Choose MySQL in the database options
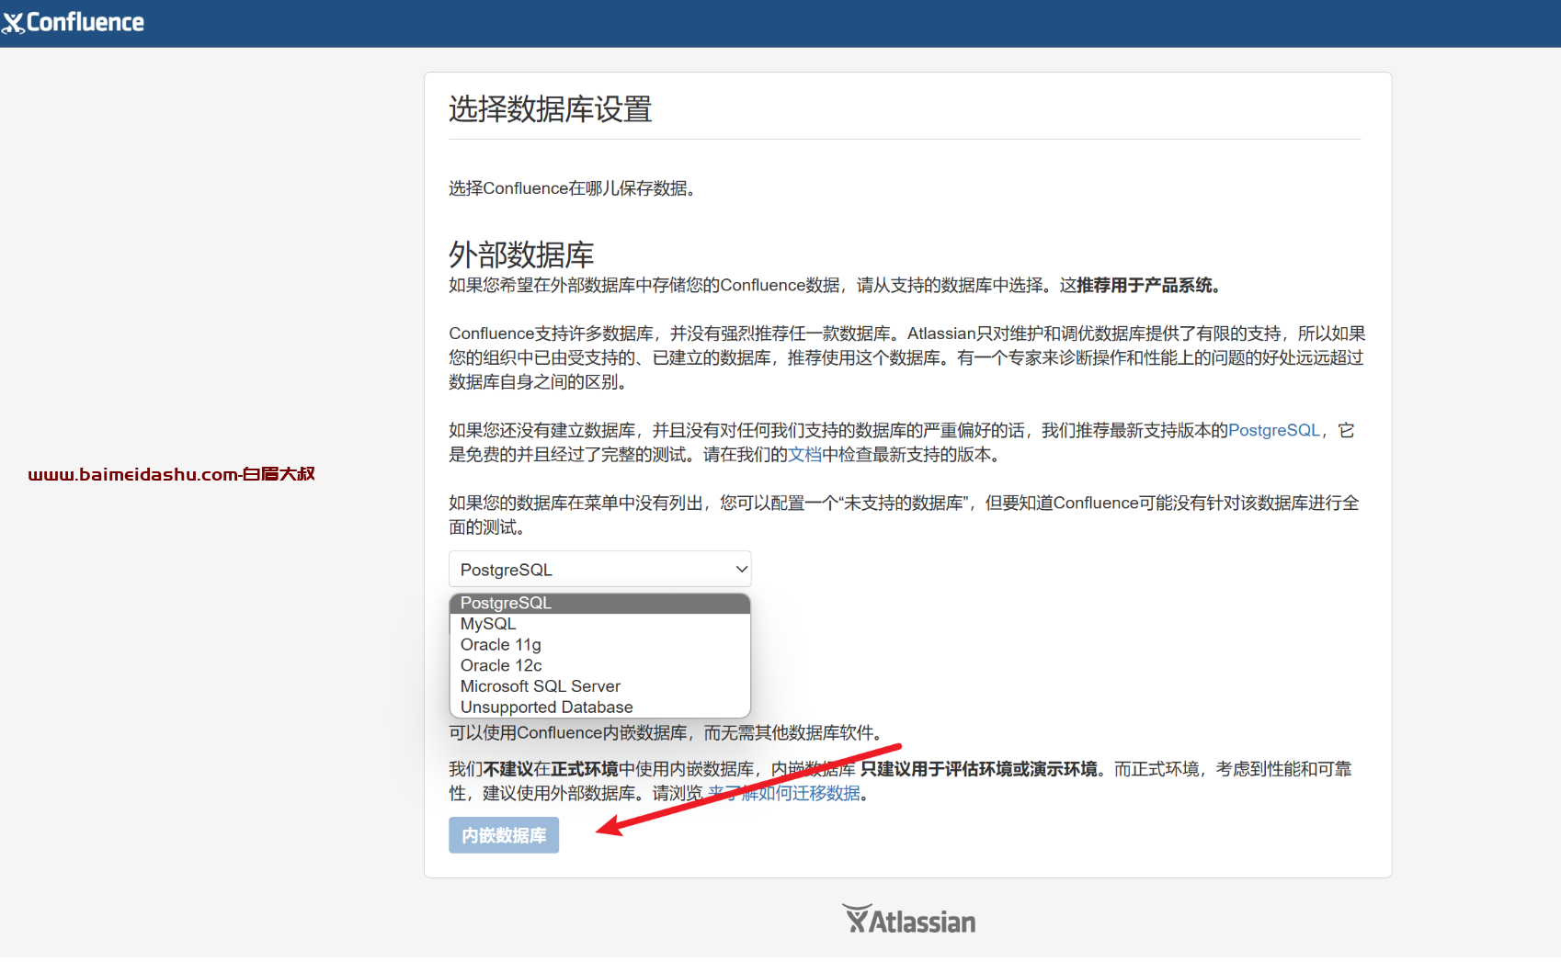1561x962 pixels. coord(599,624)
